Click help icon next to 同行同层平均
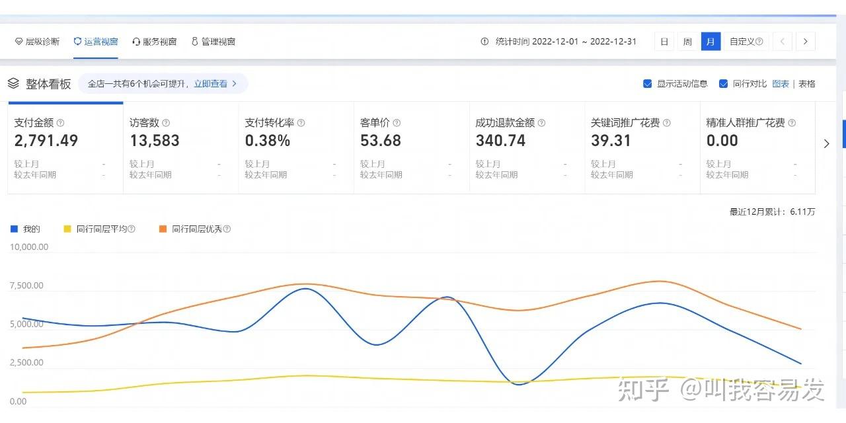This screenshot has height=423, width=846. 132,229
